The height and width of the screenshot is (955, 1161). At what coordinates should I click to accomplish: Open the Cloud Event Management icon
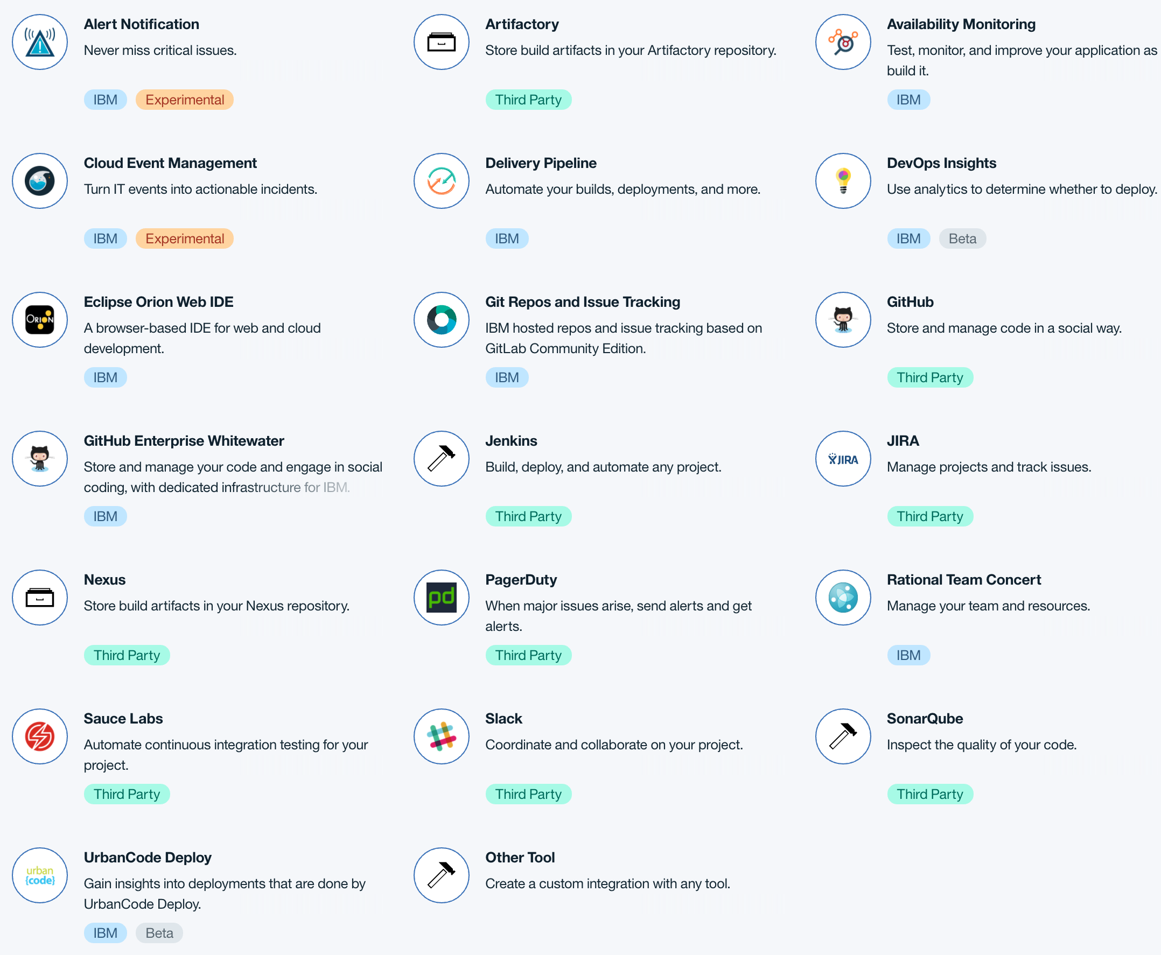pos(40,181)
